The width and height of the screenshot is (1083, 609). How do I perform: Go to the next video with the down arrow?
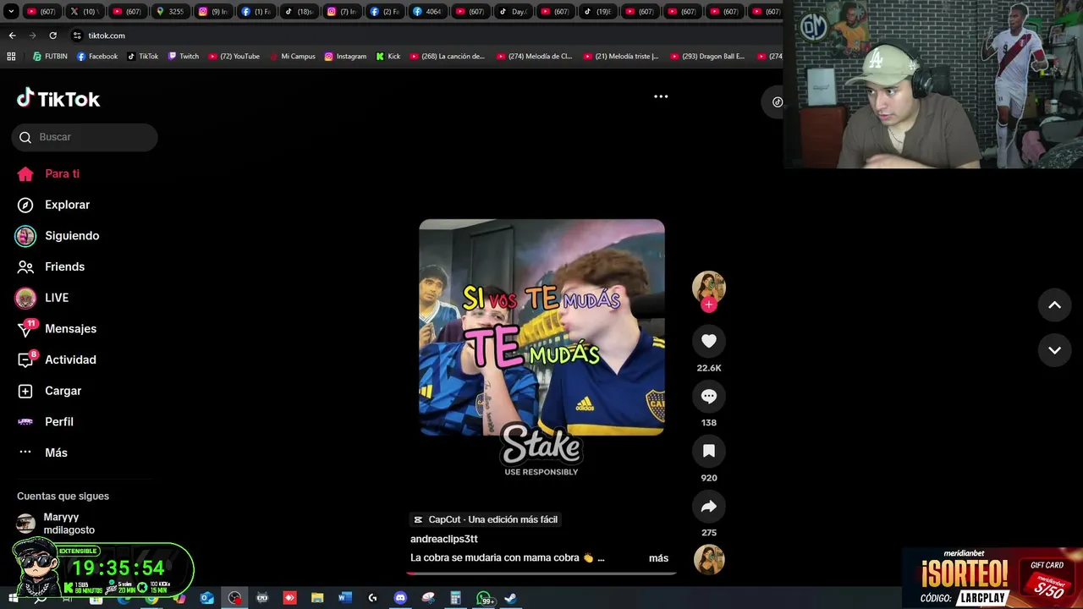(1054, 350)
